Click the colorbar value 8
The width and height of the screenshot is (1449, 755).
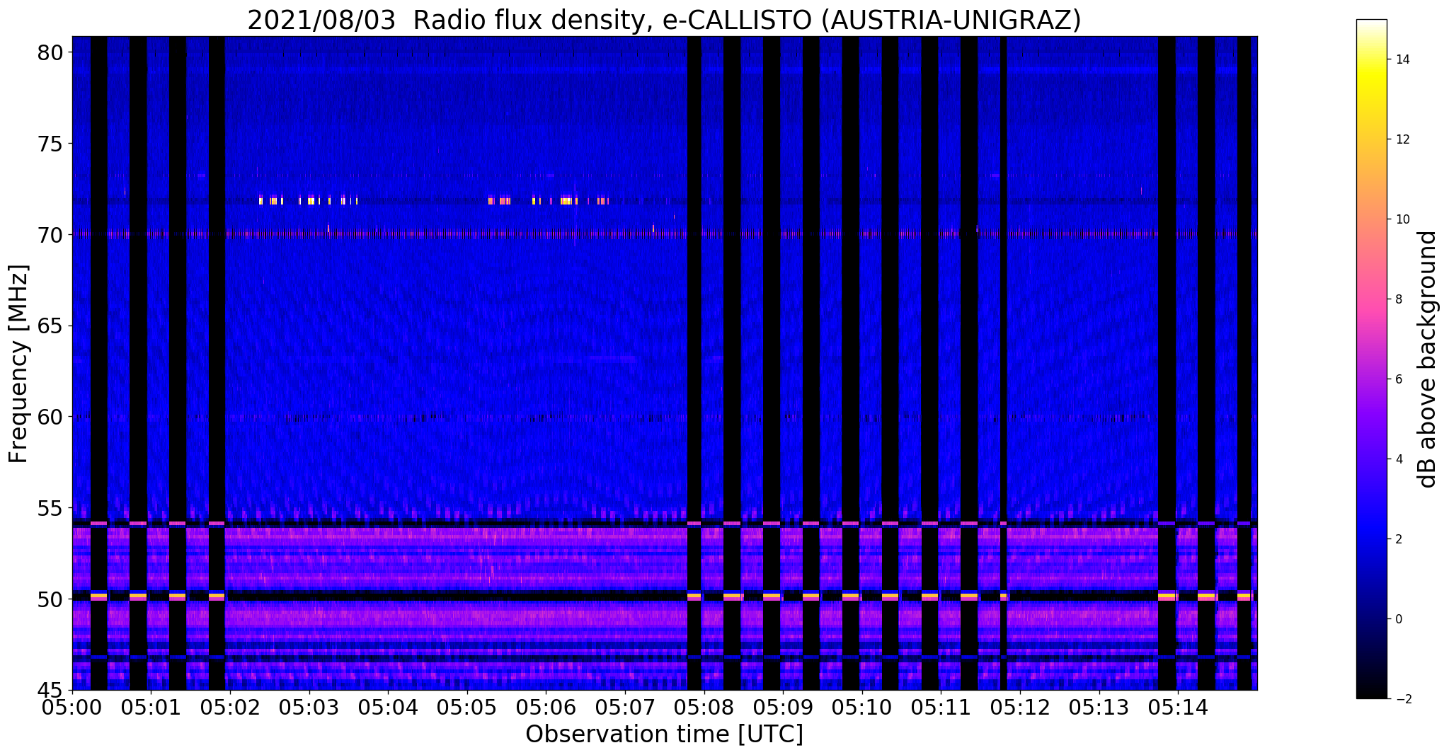point(1398,299)
